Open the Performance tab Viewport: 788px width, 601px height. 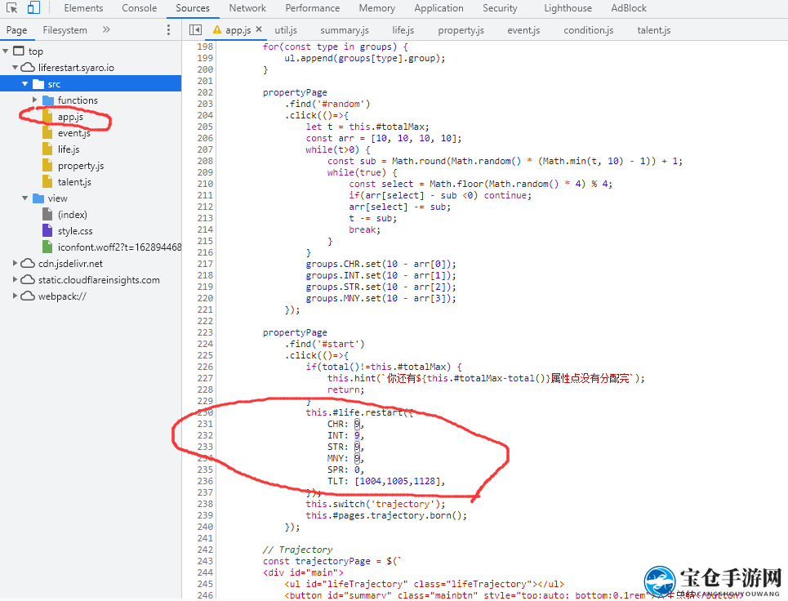pos(313,8)
